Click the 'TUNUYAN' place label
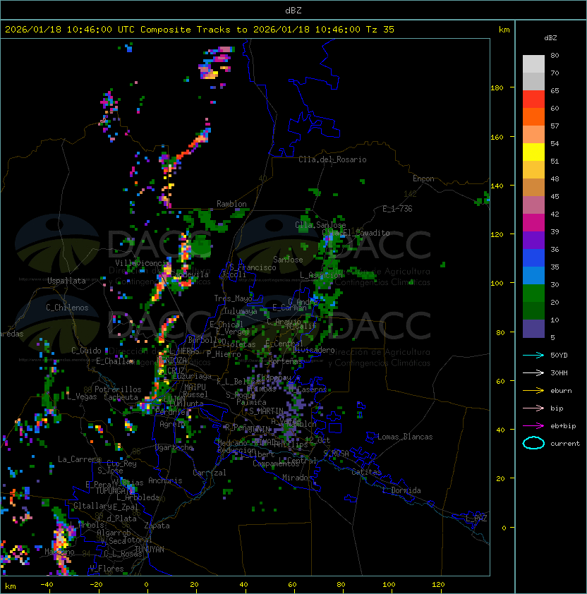The width and height of the screenshot is (587, 594). point(150,549)
